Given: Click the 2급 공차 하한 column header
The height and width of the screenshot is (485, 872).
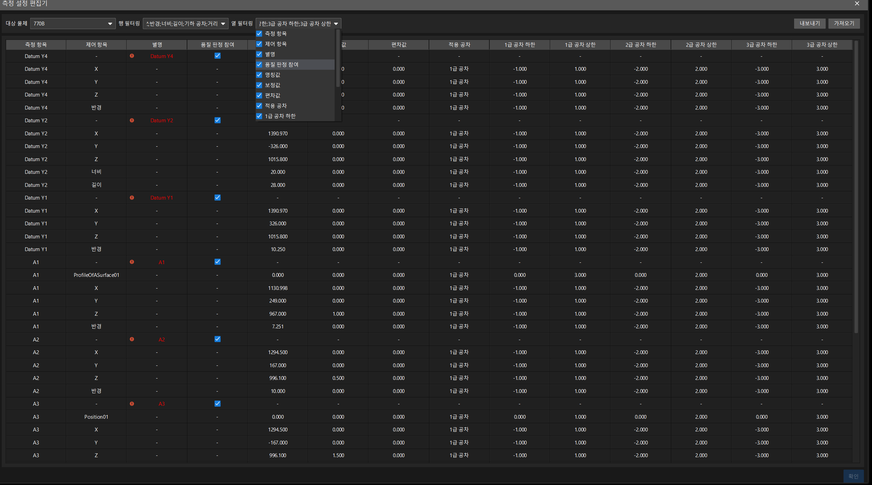Looking at the screenshot, I should click(x=641, y=45).
